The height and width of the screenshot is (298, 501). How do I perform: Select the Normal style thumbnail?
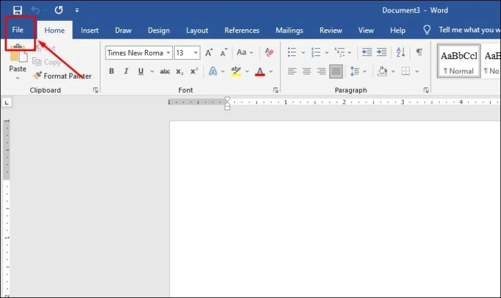click(459, 61)
